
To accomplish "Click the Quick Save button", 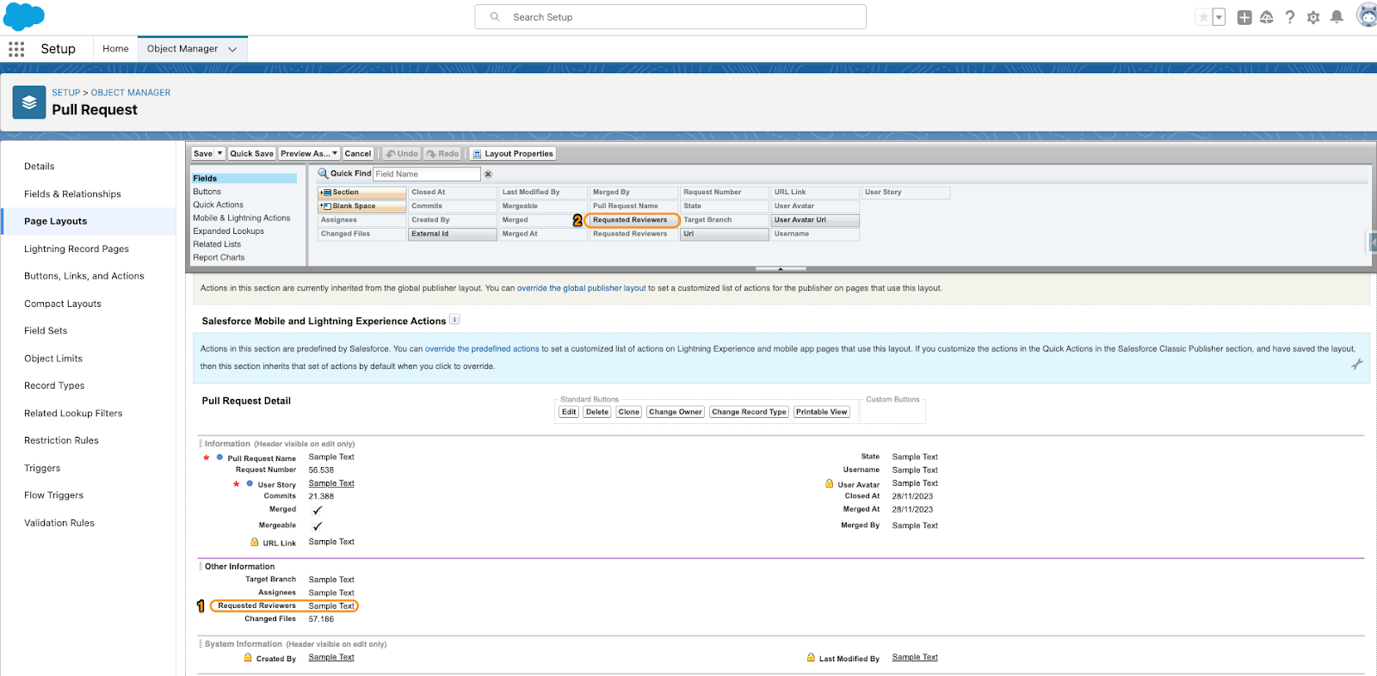I will 251,154.
